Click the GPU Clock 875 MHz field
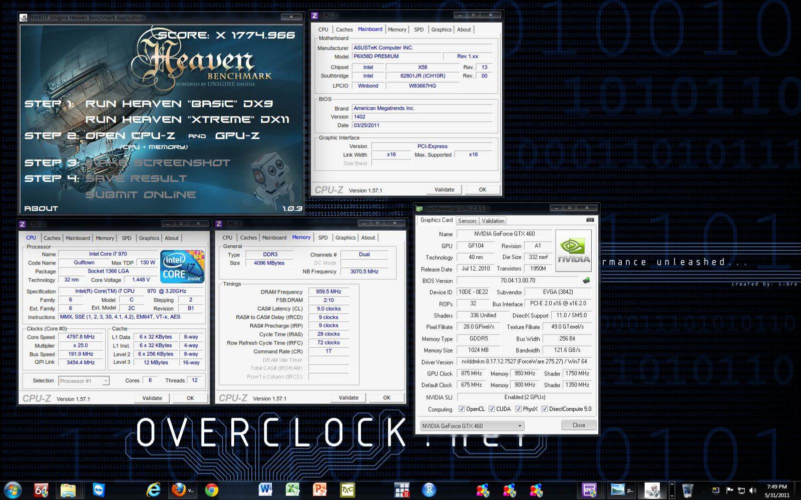The height and width of the screenshot is (500, 801). [x=472, y=373]
